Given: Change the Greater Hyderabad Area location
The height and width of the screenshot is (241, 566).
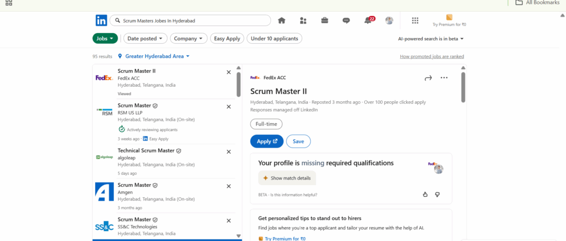Looking at the screenshot, I should [158, 56].
